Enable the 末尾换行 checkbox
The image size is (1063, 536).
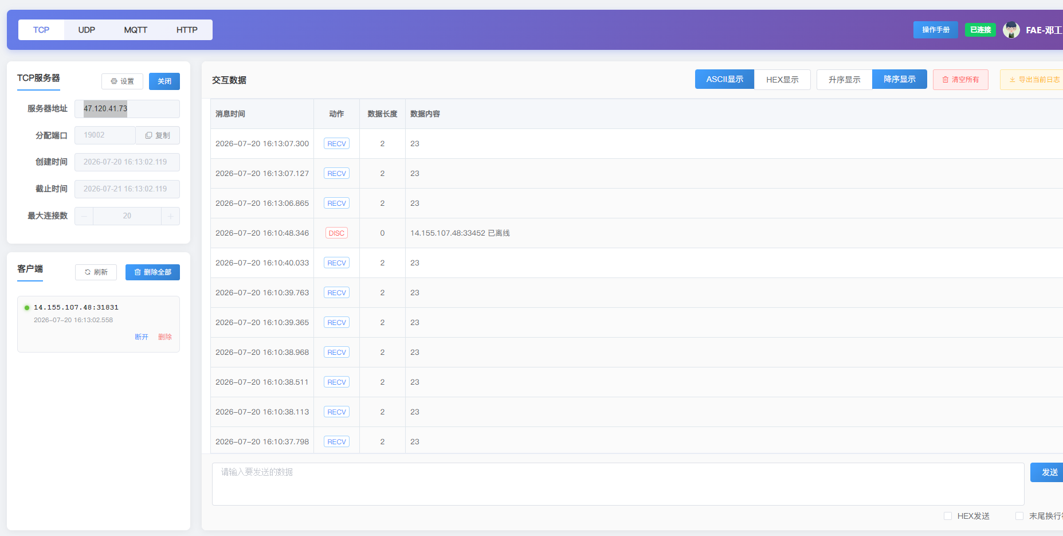pos(1019,516)
